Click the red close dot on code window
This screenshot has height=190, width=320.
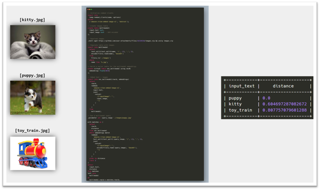pos(88,9)
